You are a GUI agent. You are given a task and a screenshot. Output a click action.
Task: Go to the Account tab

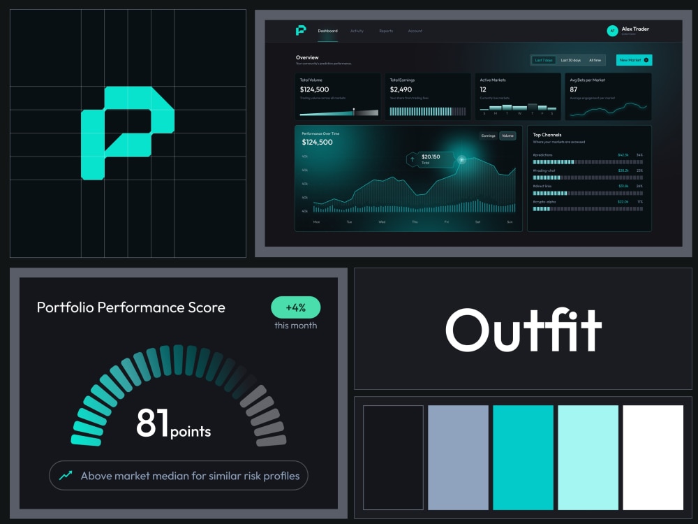click(x=415, y=31)
